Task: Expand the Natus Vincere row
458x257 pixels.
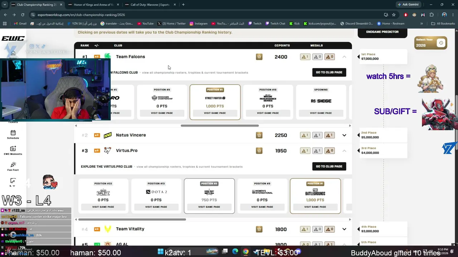Action: pos(344,135)
